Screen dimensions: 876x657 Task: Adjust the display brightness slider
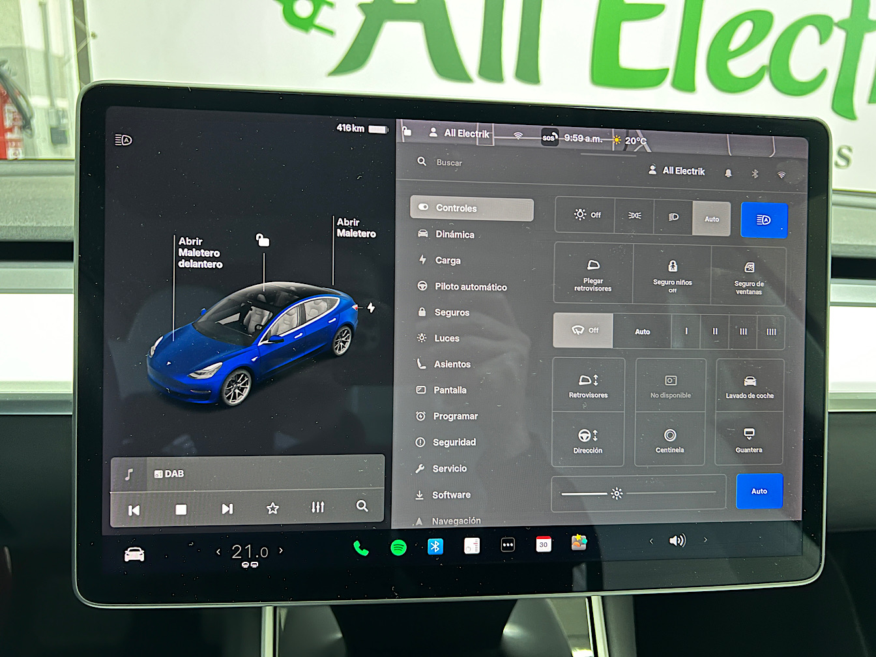point(639,493)
